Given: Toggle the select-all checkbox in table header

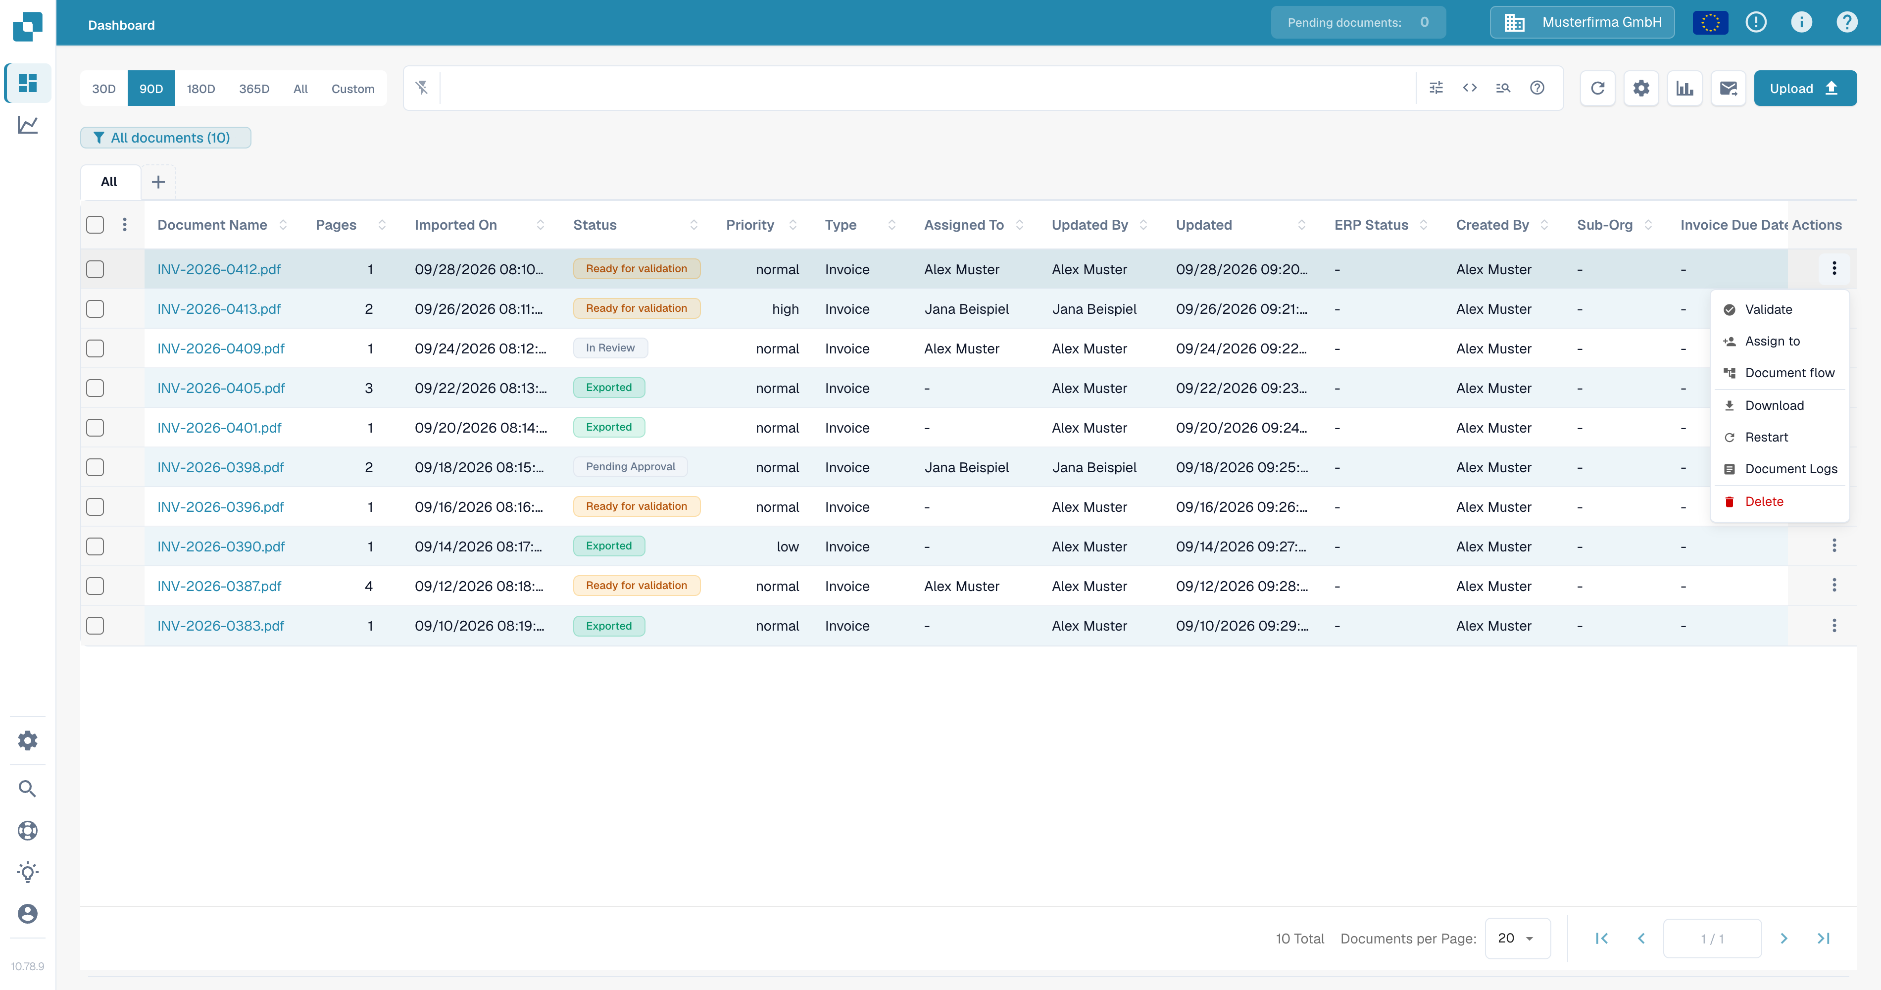Looking at the screenshot, I should [95, 225].
